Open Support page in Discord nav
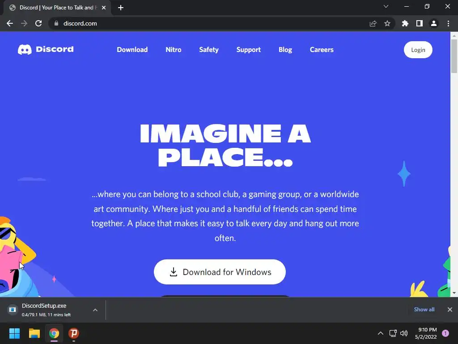 249,50
